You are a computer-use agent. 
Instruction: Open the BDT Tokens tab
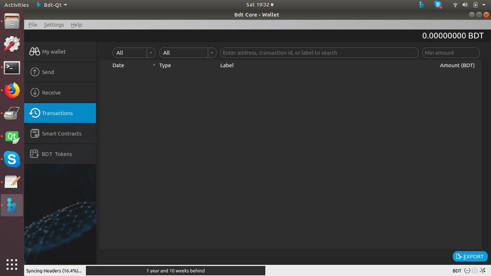[60, 154]
